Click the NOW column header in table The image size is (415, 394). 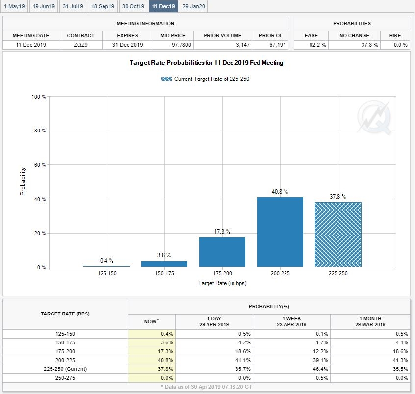click(151, 321)
